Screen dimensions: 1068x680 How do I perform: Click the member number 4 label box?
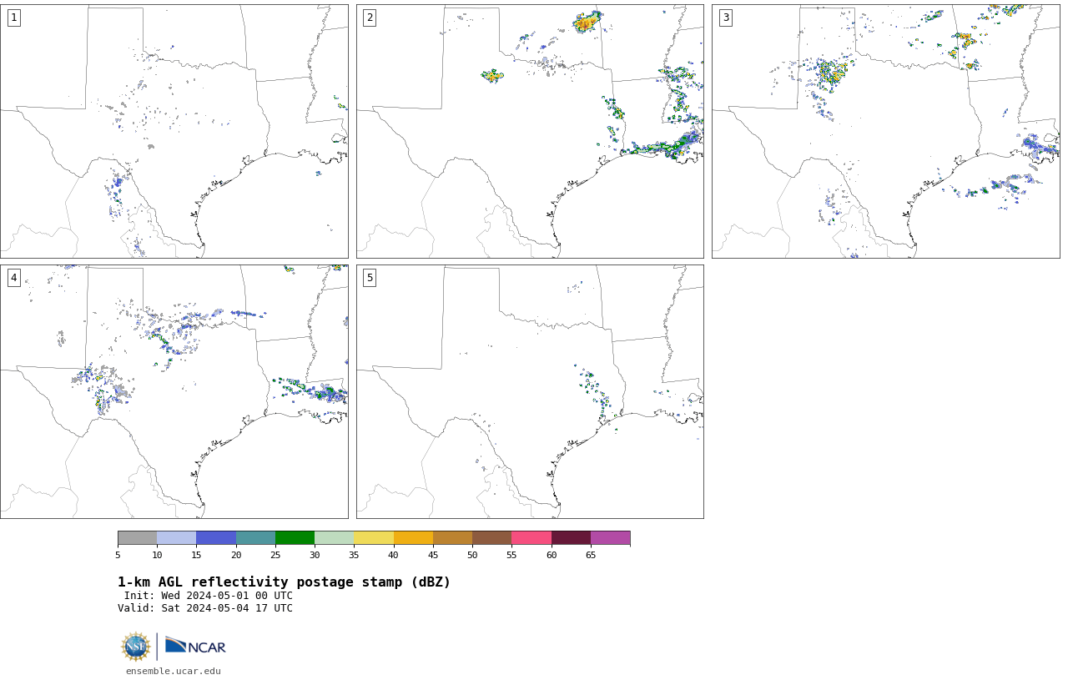[x=13, y=278]
